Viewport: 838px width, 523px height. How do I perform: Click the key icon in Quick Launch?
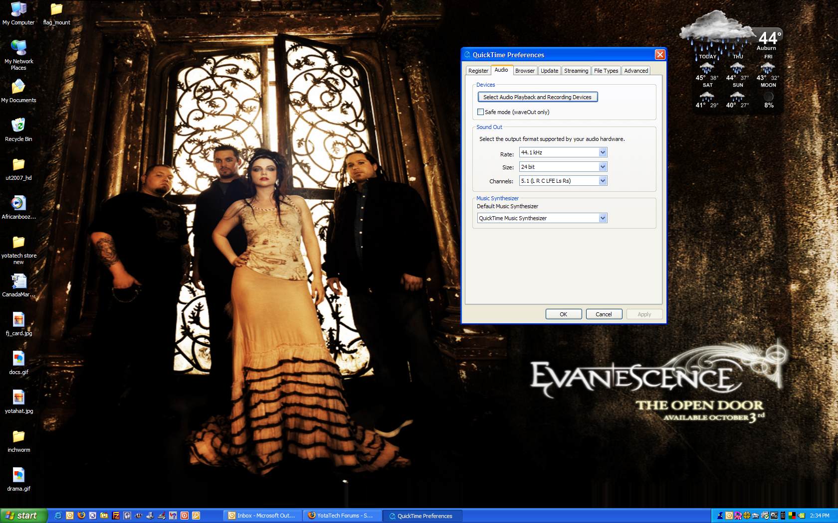pos(196,516)
